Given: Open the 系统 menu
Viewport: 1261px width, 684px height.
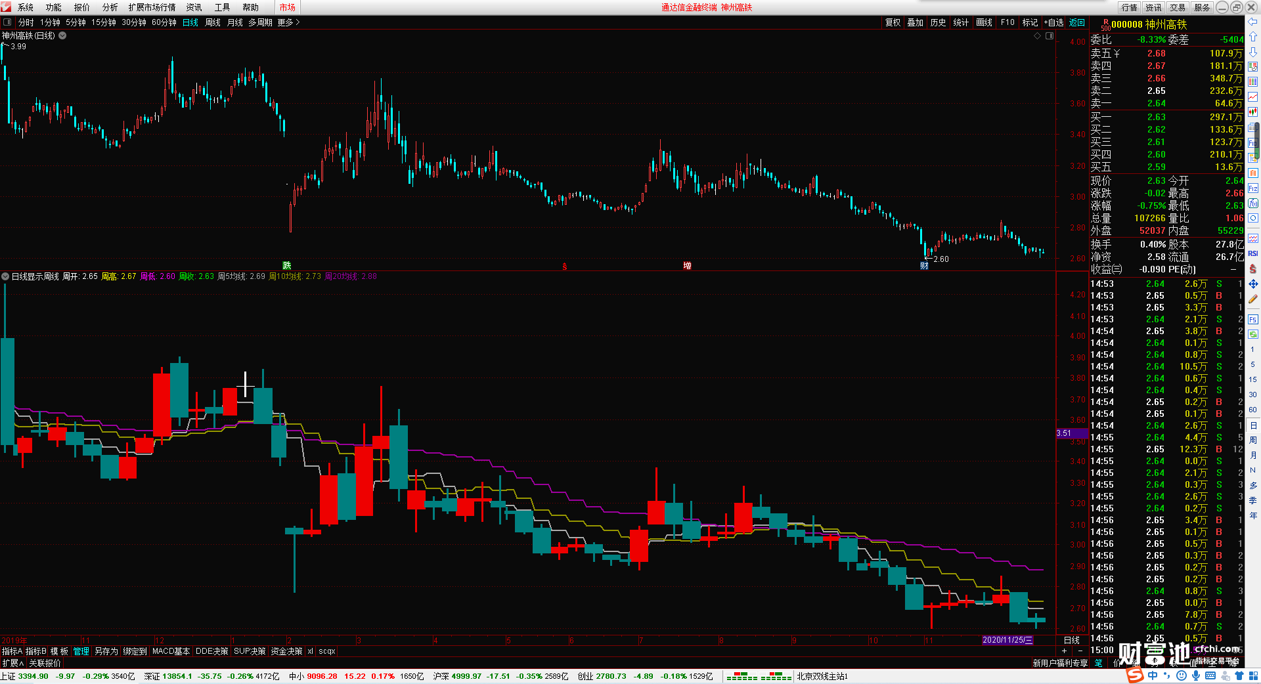Looking at the screenshot, I should point(26,7).
